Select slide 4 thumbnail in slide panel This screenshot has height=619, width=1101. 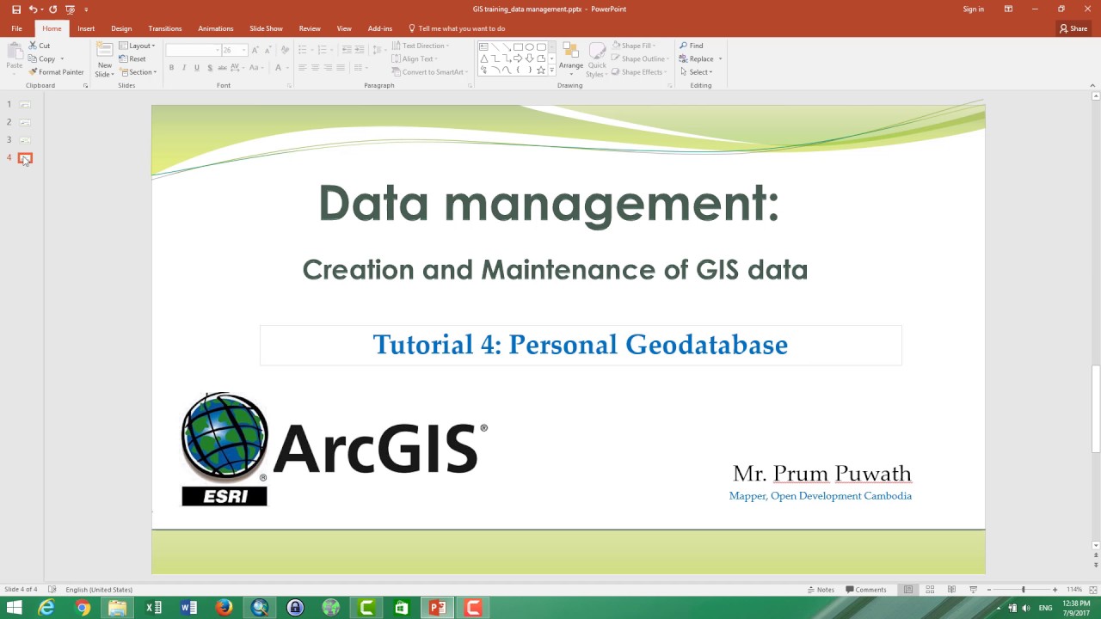(x=25, y=158)
